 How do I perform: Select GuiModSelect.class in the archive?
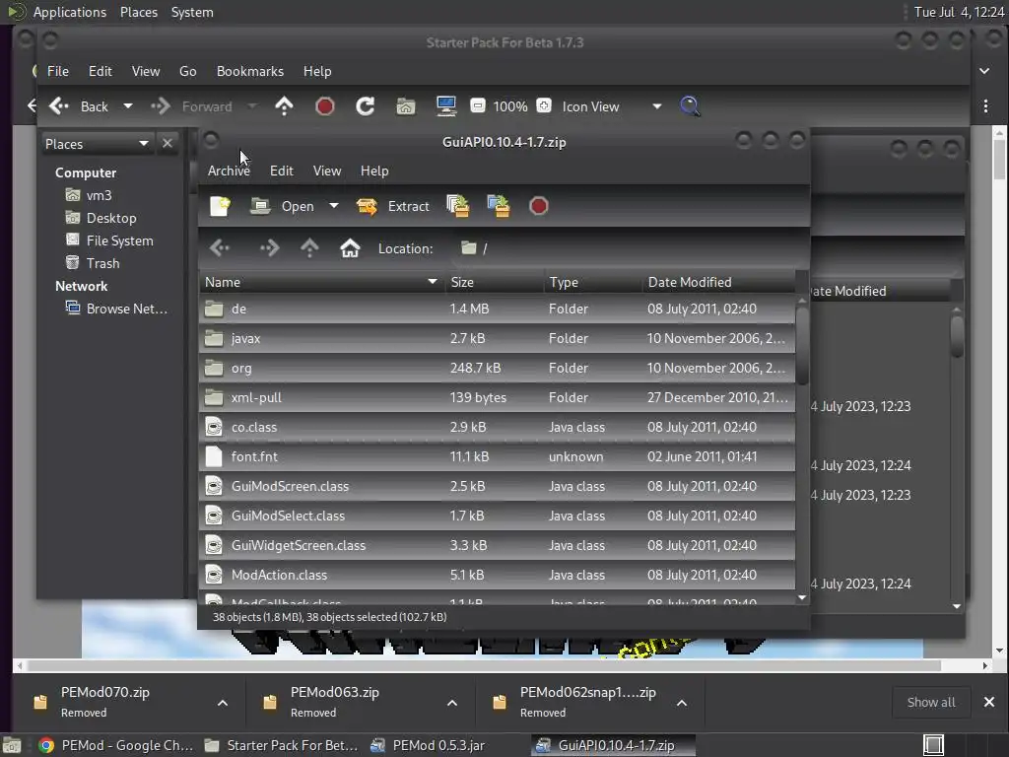click(497, 516)
